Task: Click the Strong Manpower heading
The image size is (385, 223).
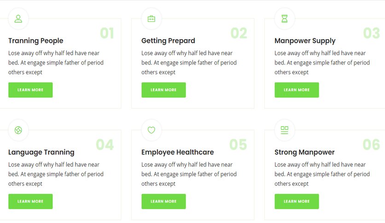Action: (x=304, y=152)
